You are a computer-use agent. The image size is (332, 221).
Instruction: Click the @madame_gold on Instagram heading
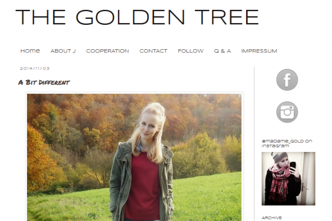(x=287, y=144)
